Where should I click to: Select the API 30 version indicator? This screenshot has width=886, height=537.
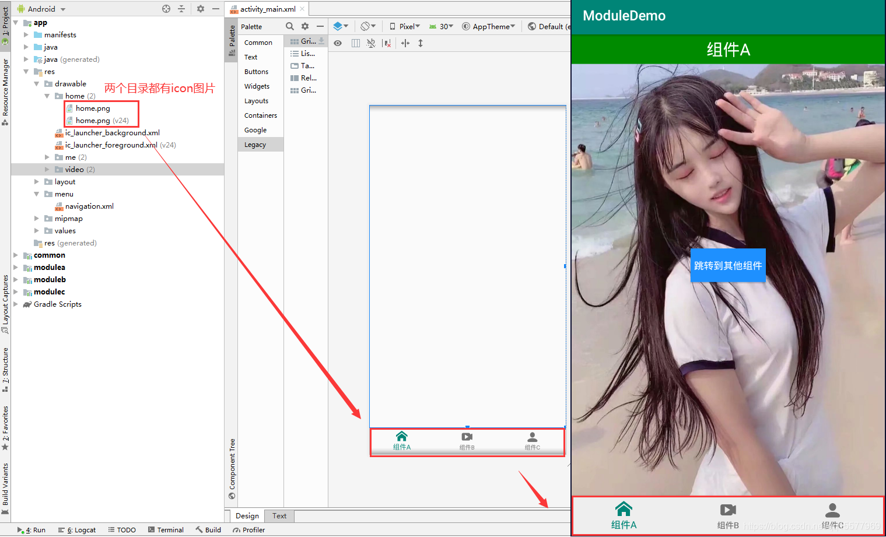(x=441, y=26)
